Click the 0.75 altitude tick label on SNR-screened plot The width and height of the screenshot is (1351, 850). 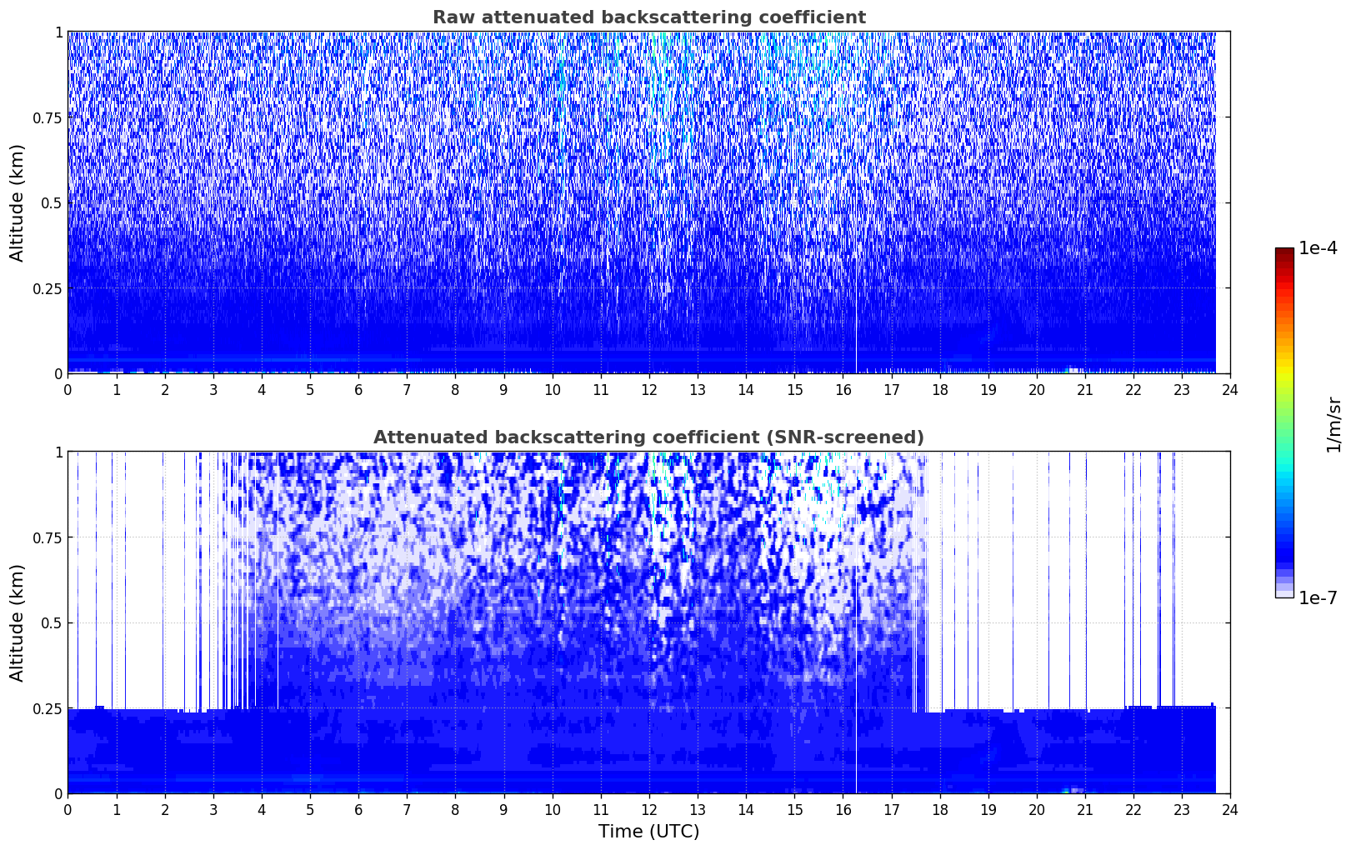pos(44,537)
